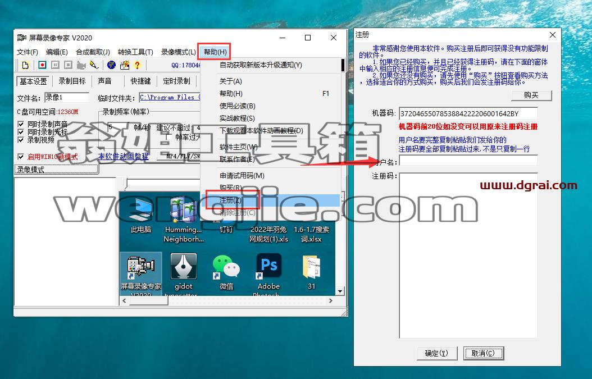Viewport: 592px width, 379px height.
Task: Click the frame rate 帧/秒 input field
Action: [x=118, y=127]
